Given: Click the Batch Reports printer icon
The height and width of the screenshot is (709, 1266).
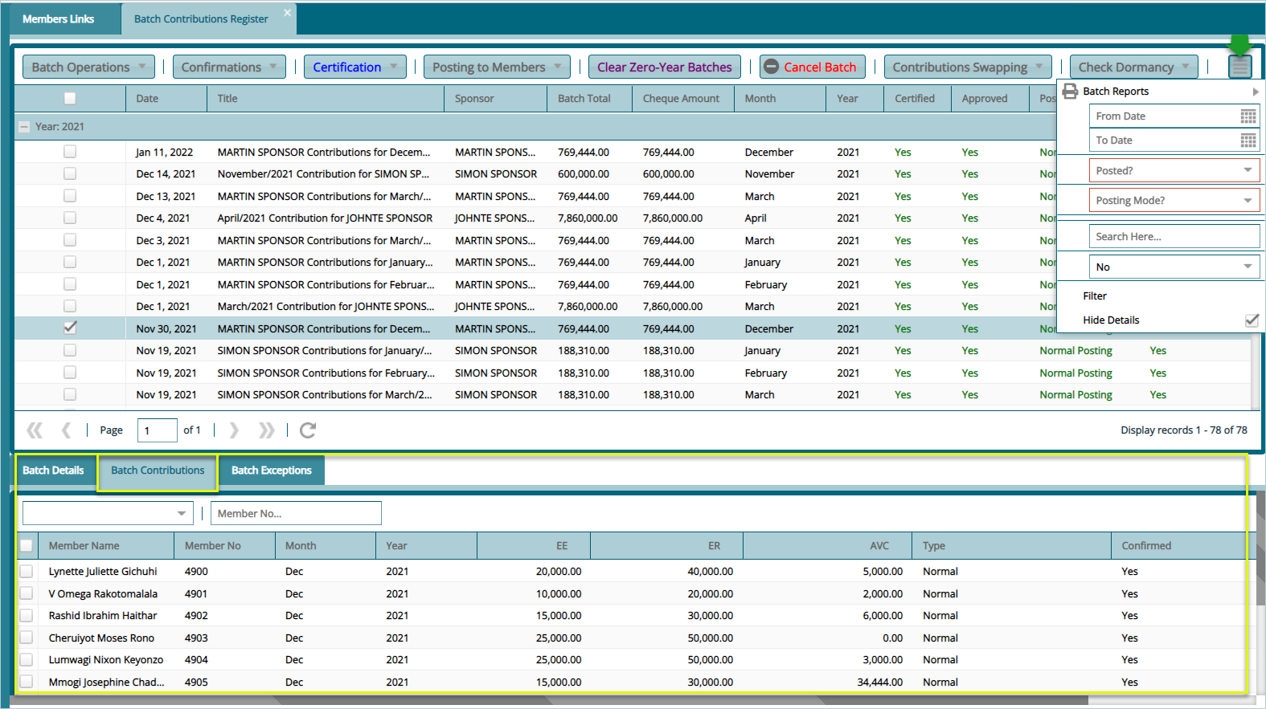Looking at the screenshot, I should [1070, 92].
